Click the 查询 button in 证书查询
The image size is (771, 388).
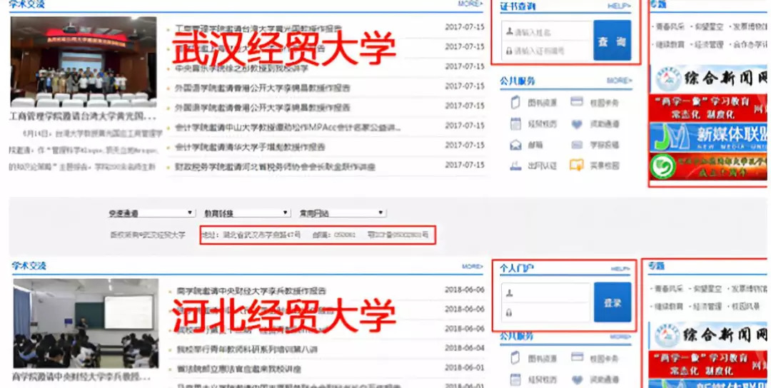pos(613,40)
